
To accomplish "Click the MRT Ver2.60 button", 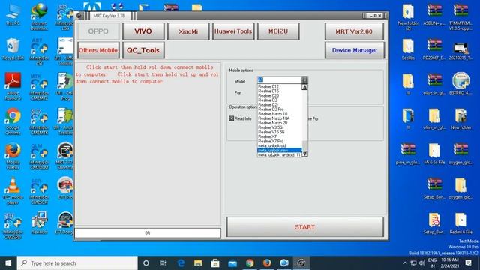I will point(354,31).
